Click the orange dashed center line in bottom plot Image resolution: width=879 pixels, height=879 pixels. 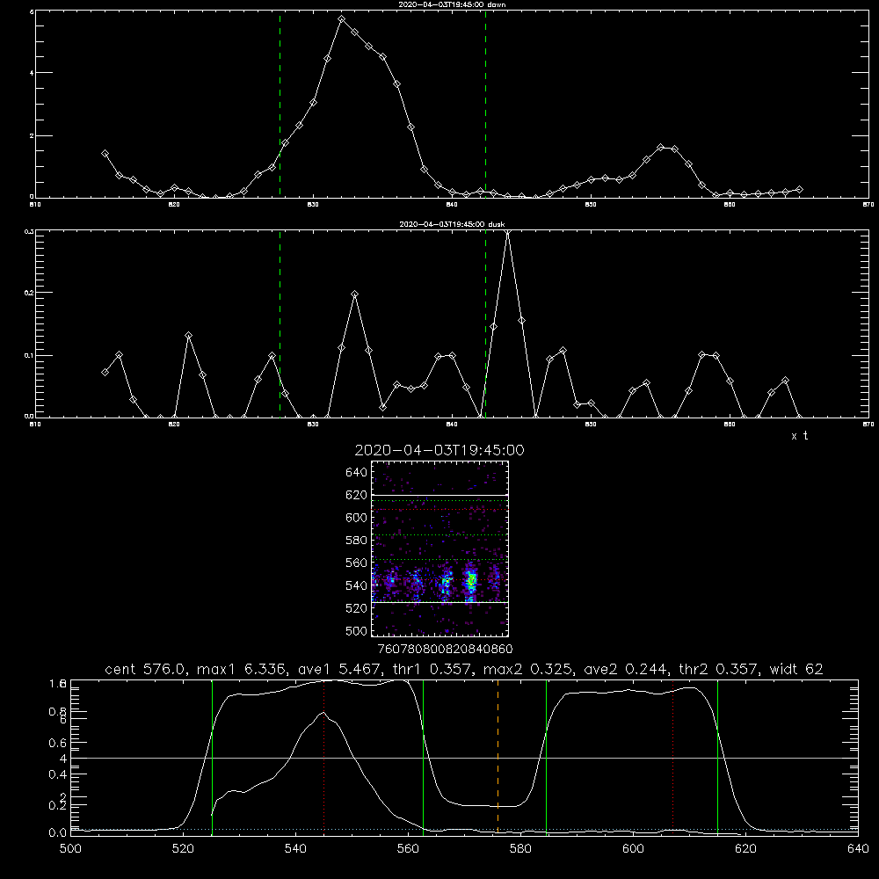(x=498, y=757)
